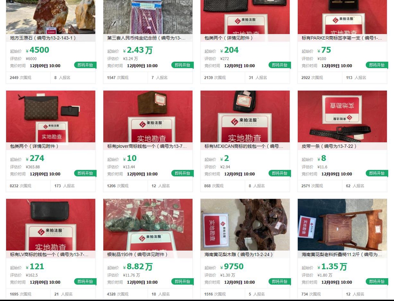394x301 pixels.
Task: Click 即将开始 badge on the ¥4500 item
Action: tap(85, 65)
